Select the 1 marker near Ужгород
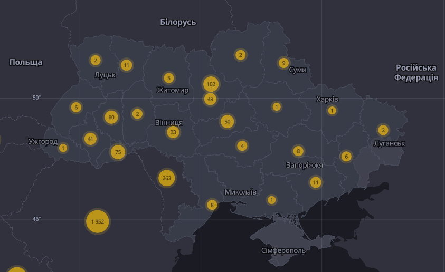Viewport: 445px width, 272px height. tap(63, 148)
